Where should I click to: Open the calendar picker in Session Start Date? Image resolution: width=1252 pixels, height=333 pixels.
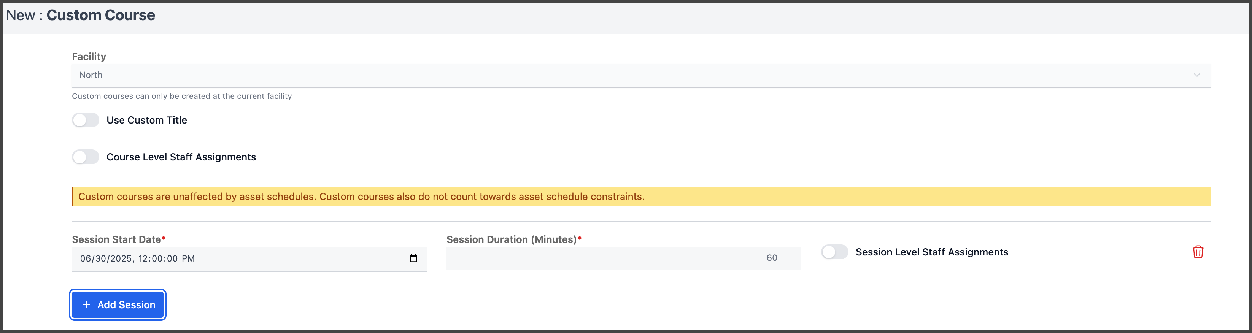click(413, 258)
